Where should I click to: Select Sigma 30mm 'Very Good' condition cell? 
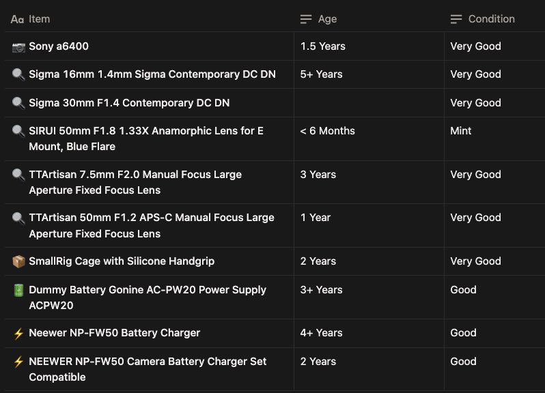pyautogui.click(x=494, y=103)
